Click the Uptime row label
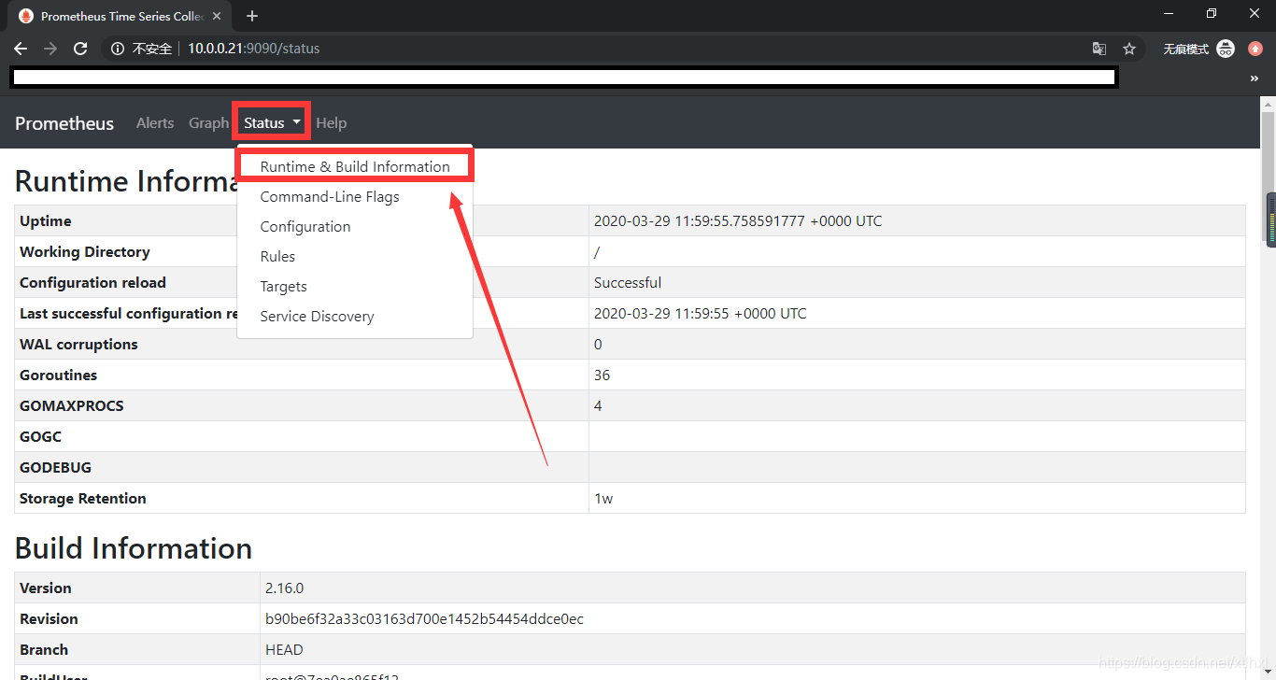 (x=46, y=220)
